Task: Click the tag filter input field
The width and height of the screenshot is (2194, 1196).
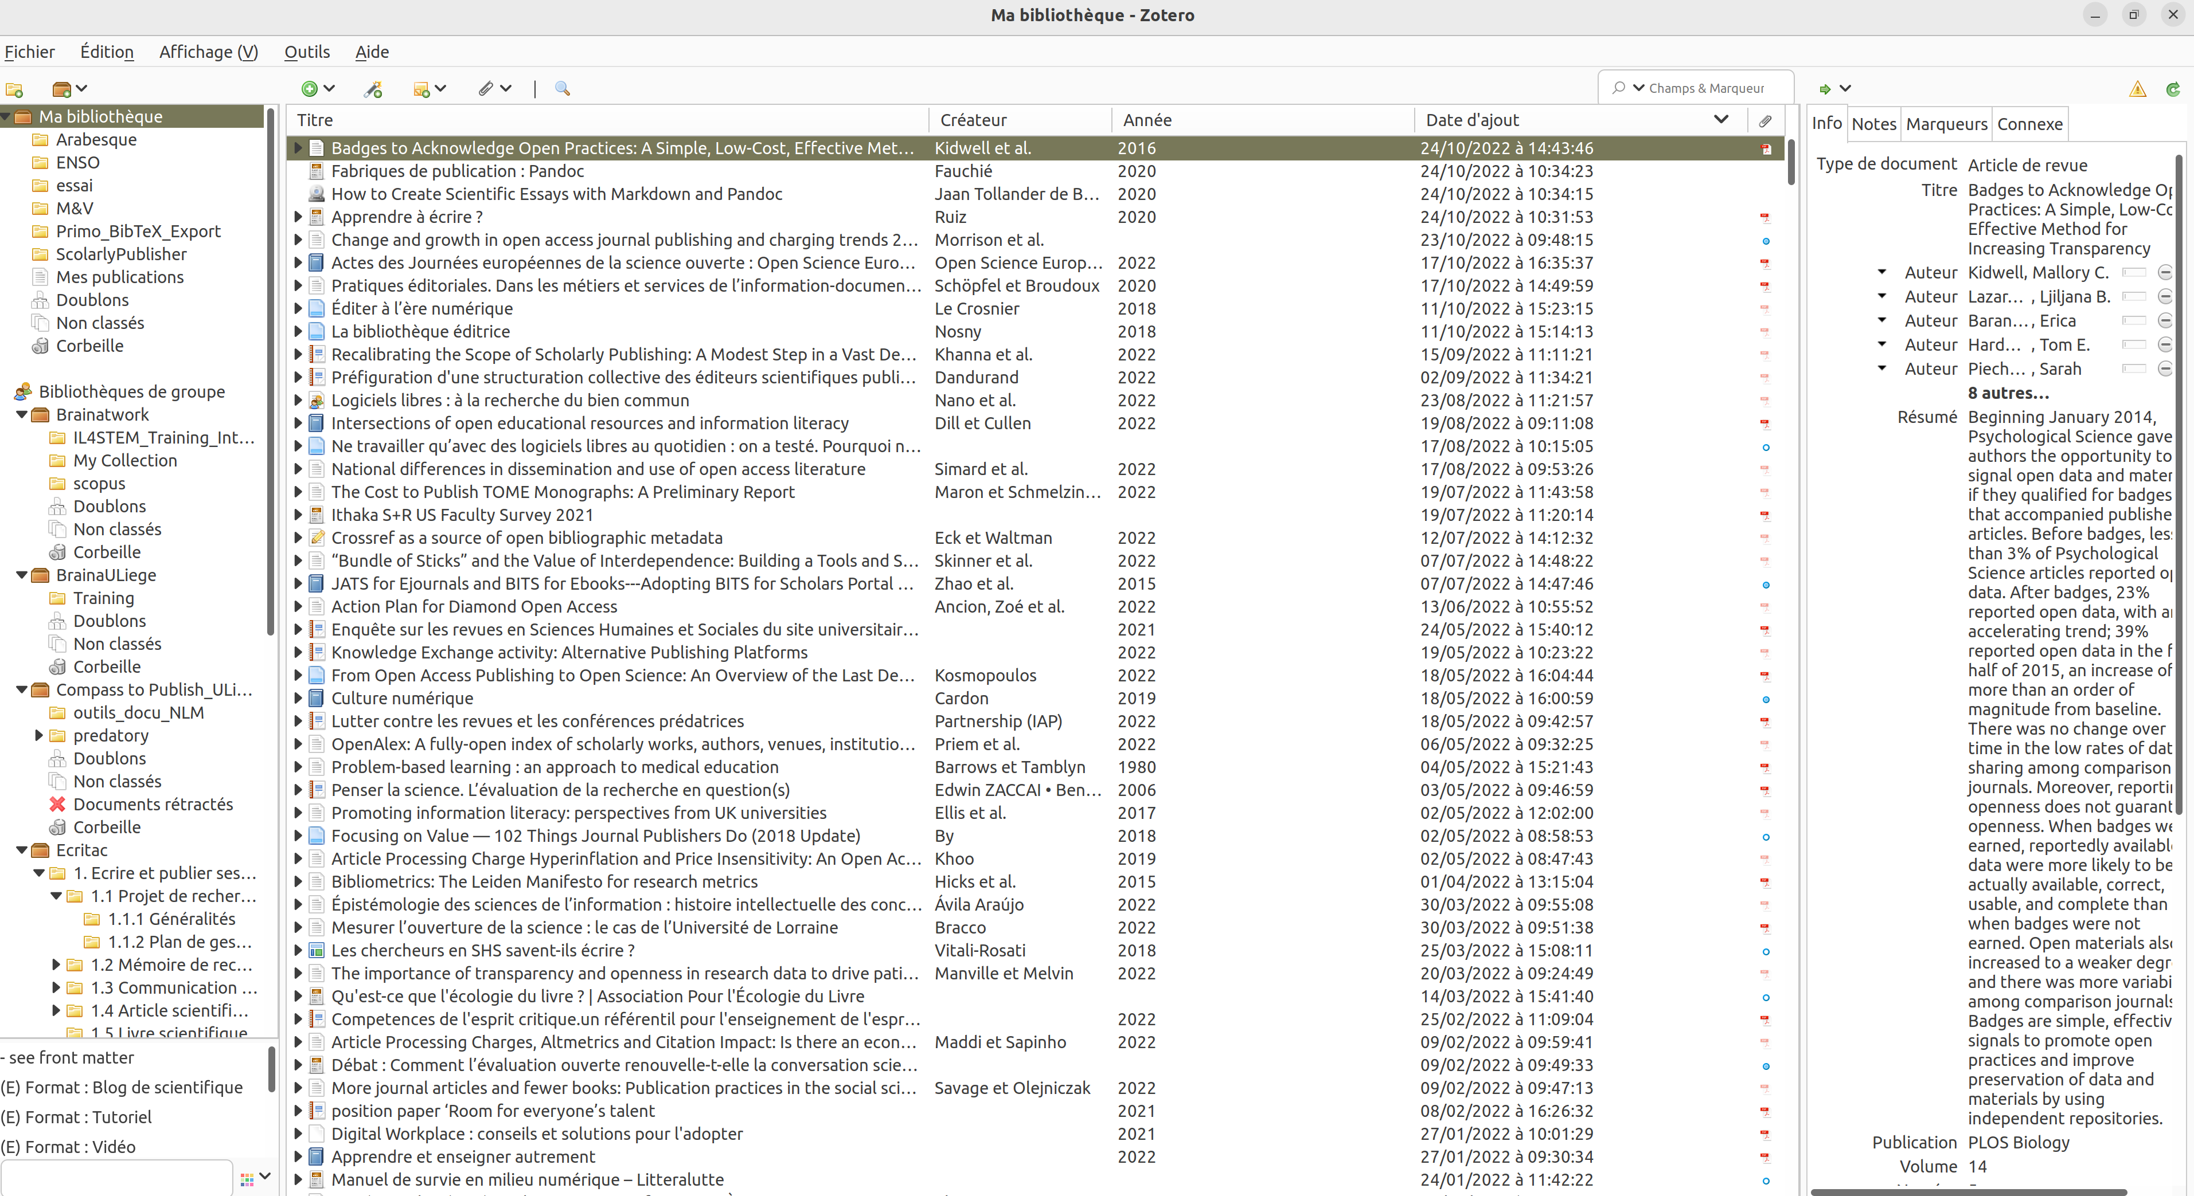Action: coord(116,1179)
